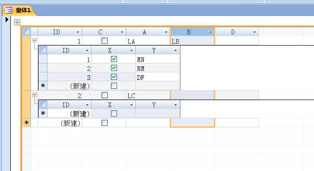Select the LC cell
This screenshot has width=314, height=171.
tap(148, 95)
